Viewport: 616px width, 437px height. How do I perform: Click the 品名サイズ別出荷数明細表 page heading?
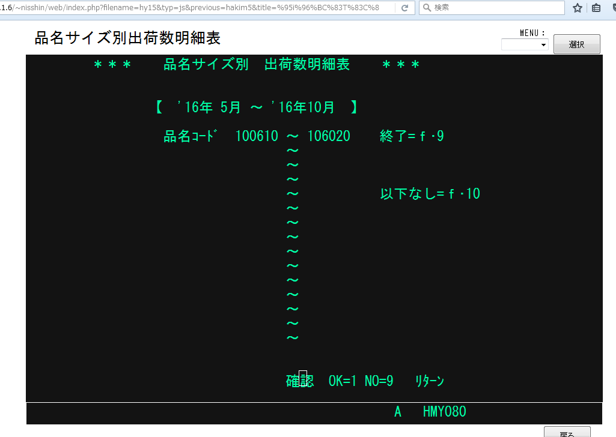point(127,38)
